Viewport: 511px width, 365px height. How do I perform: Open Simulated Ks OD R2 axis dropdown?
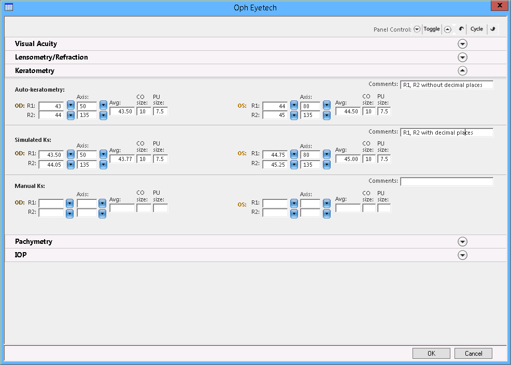103,165
